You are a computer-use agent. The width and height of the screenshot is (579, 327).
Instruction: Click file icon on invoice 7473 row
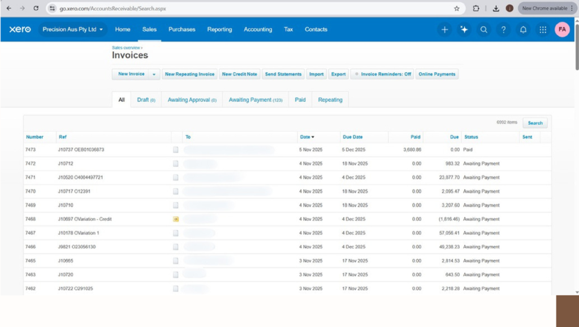point(176,150)
